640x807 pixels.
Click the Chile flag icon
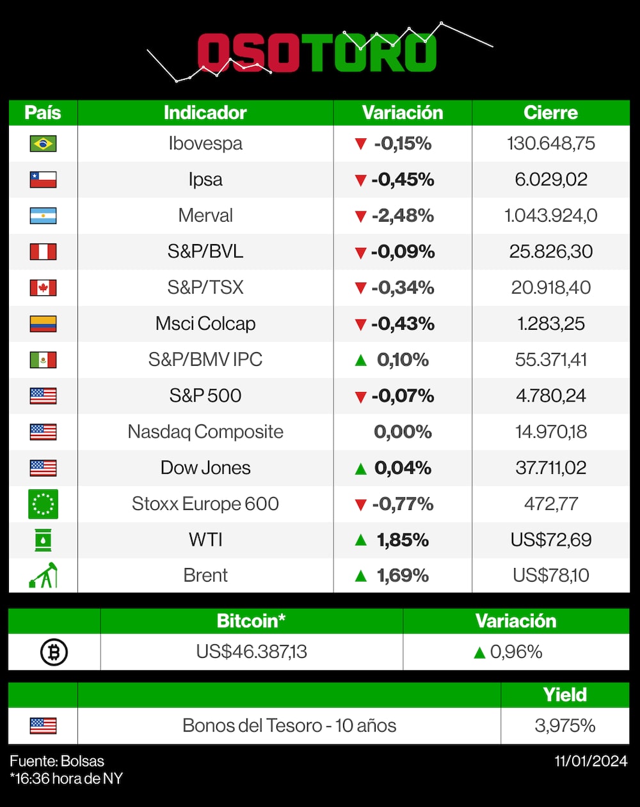point(43,179)
